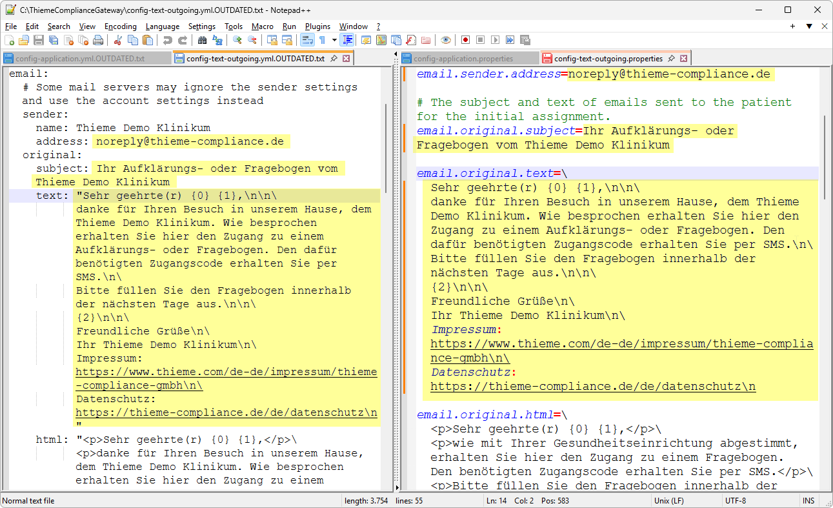Click the thieme-compliance.de datenschutz link in right pane
This screenshot has height=508, width=833.
coord(593,387)
